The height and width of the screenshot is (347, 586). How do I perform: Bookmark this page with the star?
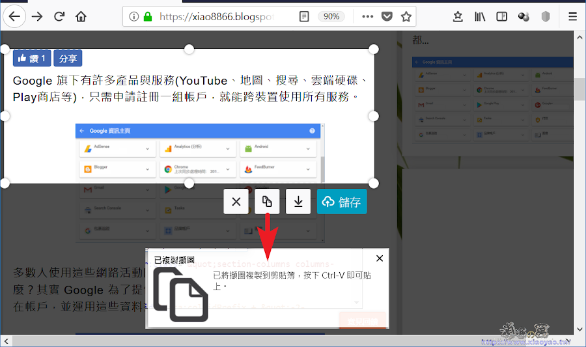pyautogui.click(x=406, y=16)
